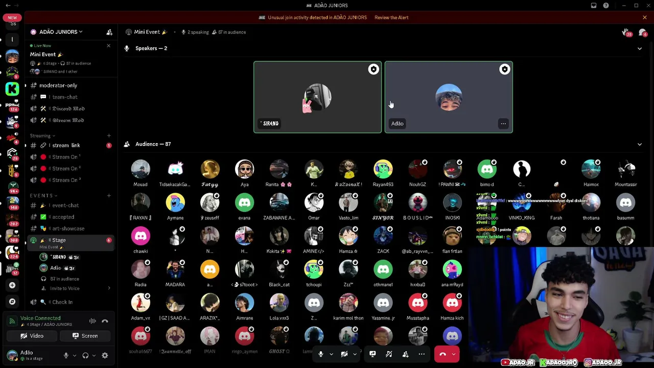Click the moderator badge on SIR4NO's tile

(373, 69)
